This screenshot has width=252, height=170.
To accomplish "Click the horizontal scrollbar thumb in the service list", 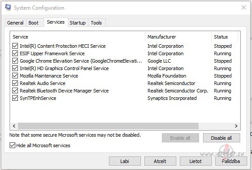I will [108, 126].
